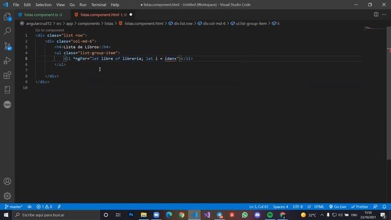The width and height of the screenshot is (391, 220).
Task: Click the round grey badge icon in activity bar
Action: point(7,105)
